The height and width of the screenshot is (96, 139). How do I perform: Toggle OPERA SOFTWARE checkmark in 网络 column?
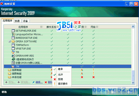point(93,41)
